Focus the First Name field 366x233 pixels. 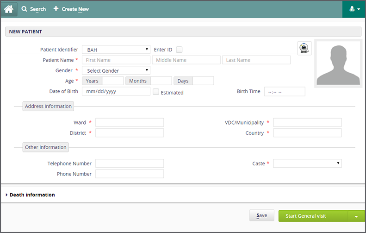[116, 60]
